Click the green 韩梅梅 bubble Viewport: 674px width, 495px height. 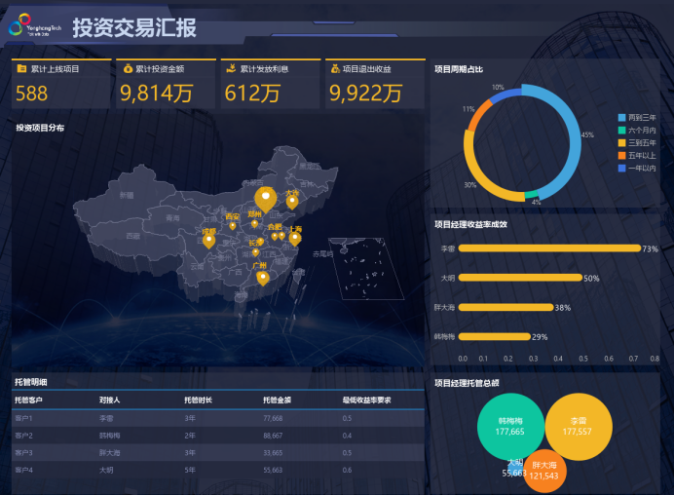(509, 426)
